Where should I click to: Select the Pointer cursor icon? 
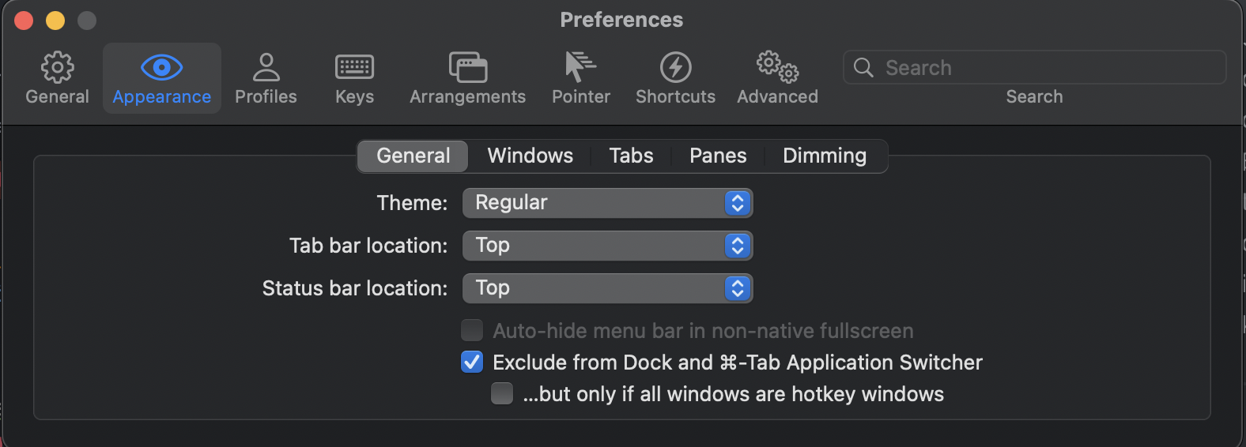coord(580,69)
